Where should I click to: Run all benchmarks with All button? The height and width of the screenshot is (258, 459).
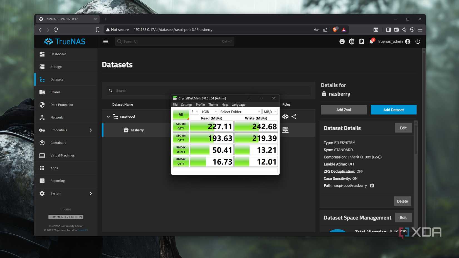click(x=181, y=115)
